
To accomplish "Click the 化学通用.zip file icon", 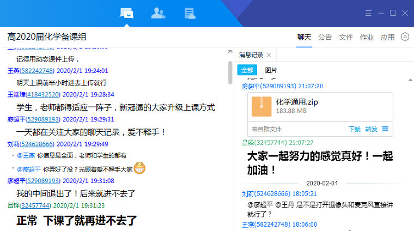I will 261,107.
